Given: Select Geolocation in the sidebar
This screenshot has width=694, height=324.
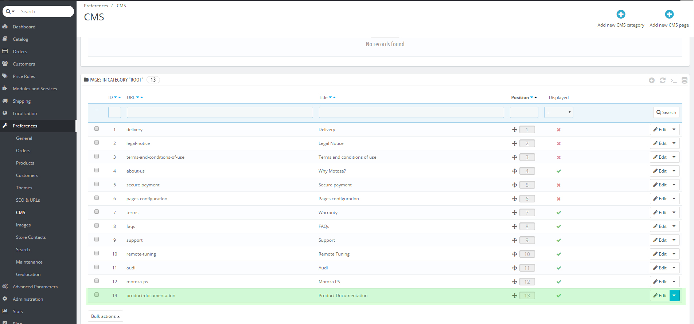Looking at the screenshot, I should click(x=28, y=274).
